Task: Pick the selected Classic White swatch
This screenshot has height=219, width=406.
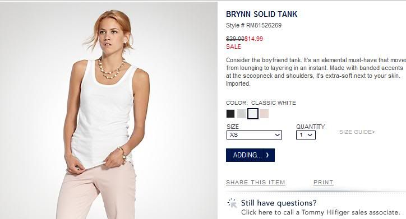Action: click(x=253, y=114)
